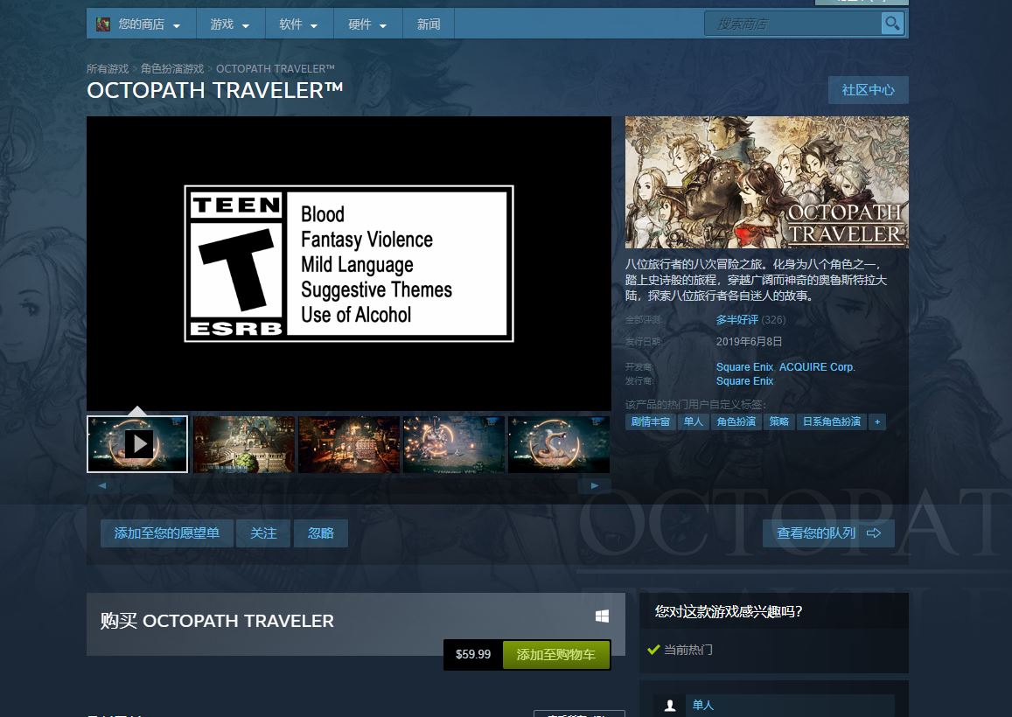Image resolution: width=1012 pixels, height=717 pixels.
Task: Select the second screenshot thumbnail showing a town
Action: (244, 444)
